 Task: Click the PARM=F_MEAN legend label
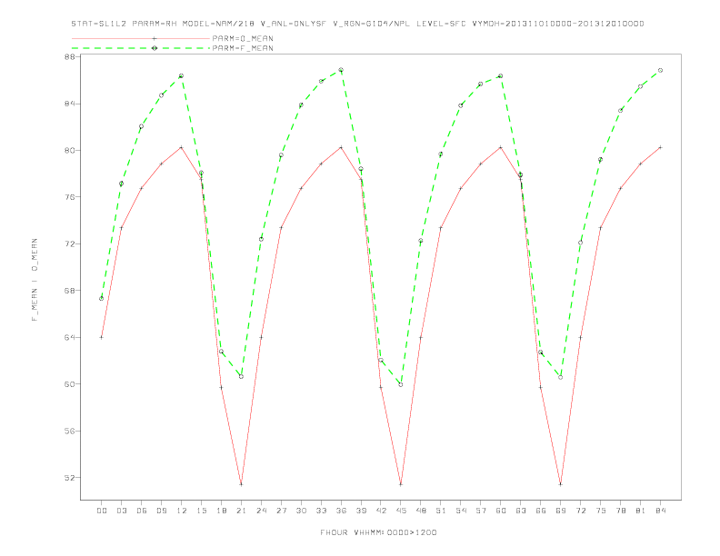243,48
